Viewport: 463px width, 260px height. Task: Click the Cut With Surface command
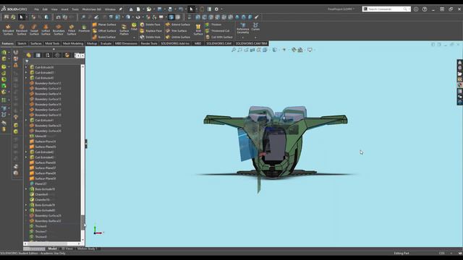point(218,37)
